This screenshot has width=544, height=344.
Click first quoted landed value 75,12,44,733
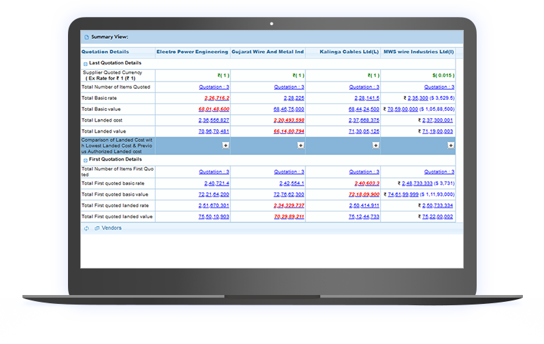click(364, 217)
